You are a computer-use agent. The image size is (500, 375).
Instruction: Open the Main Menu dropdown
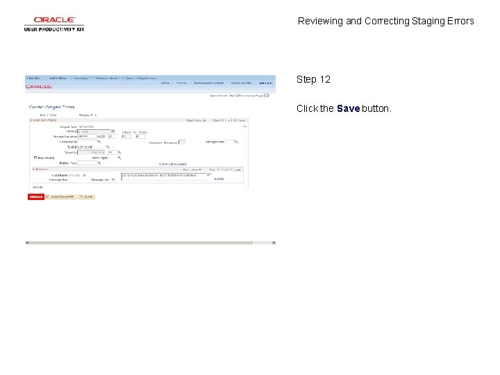[58, 78]
